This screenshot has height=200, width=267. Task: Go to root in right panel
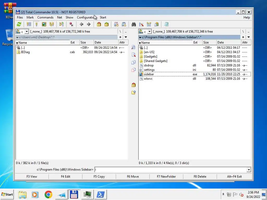[243, 32]
